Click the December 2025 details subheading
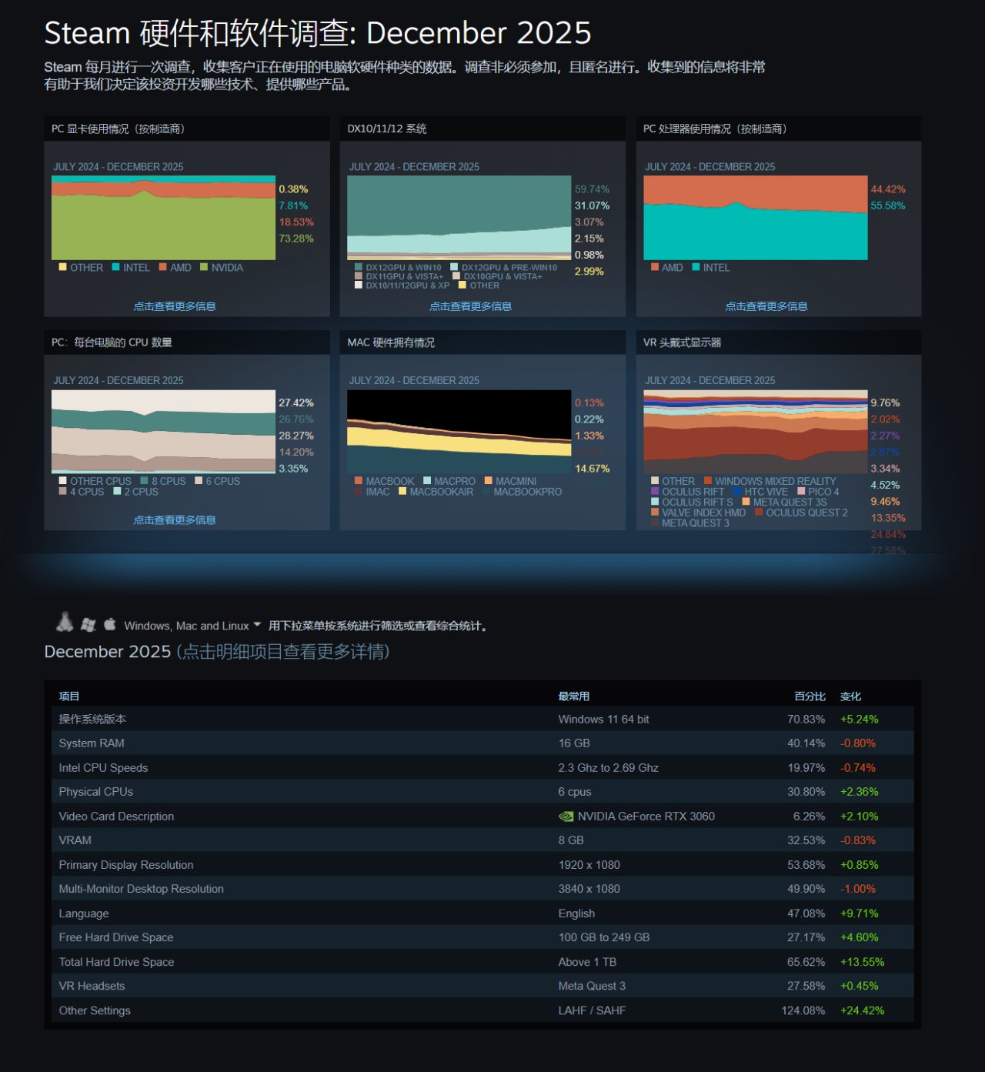 point(217,652)
